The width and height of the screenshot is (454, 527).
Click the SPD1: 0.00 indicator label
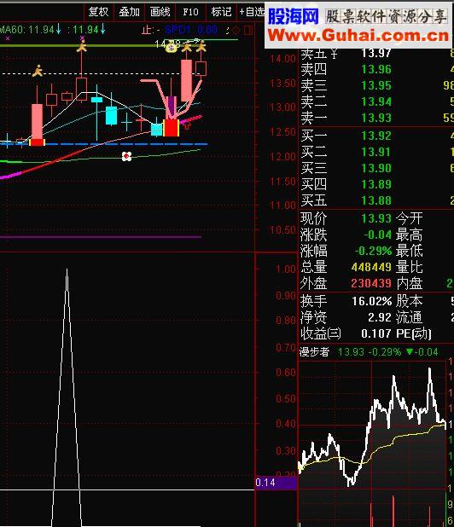pos(191,30)
